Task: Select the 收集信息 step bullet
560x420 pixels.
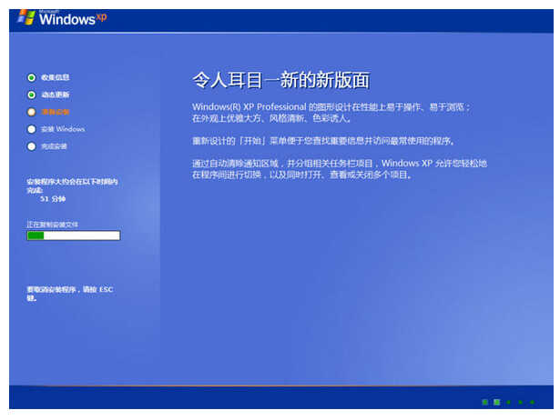Action: pos(32,77)
